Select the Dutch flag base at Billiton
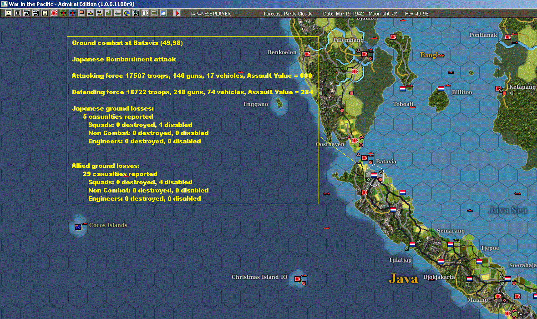Image resolution: width=537 pixels, height=319 pixels. pyautogui.click(x=441, y=88)
